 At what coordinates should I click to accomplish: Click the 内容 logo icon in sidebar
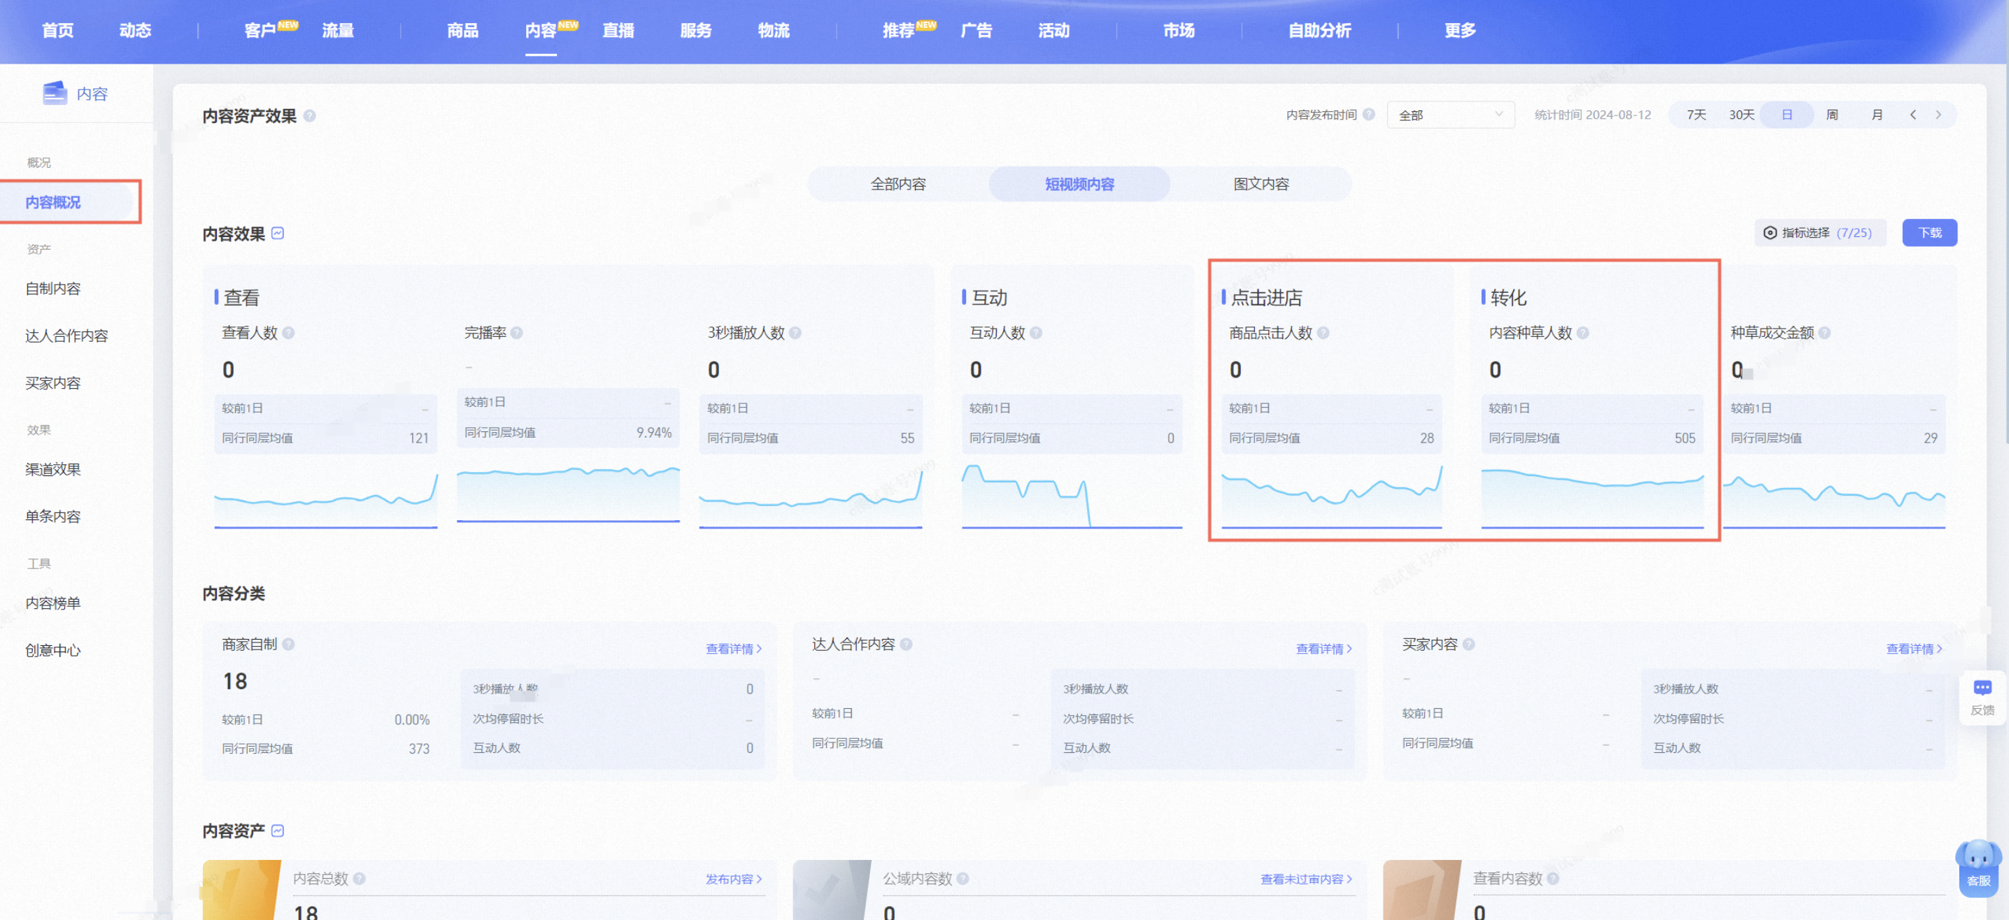point(54,93)
